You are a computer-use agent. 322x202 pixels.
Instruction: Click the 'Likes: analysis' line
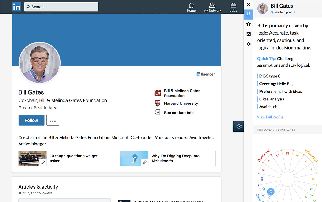click(272, 99)
